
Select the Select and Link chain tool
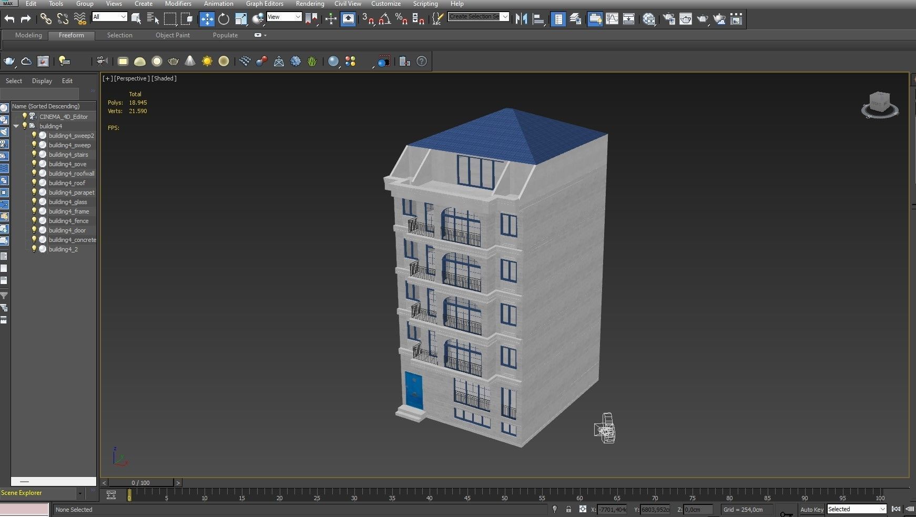[46, 19]
